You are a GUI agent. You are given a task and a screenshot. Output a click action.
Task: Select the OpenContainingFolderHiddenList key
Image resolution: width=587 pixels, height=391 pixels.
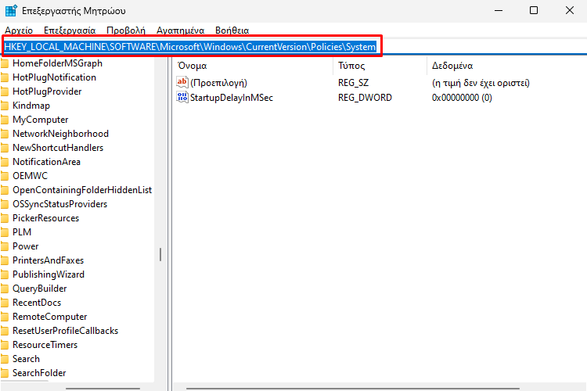click(82, 190)
